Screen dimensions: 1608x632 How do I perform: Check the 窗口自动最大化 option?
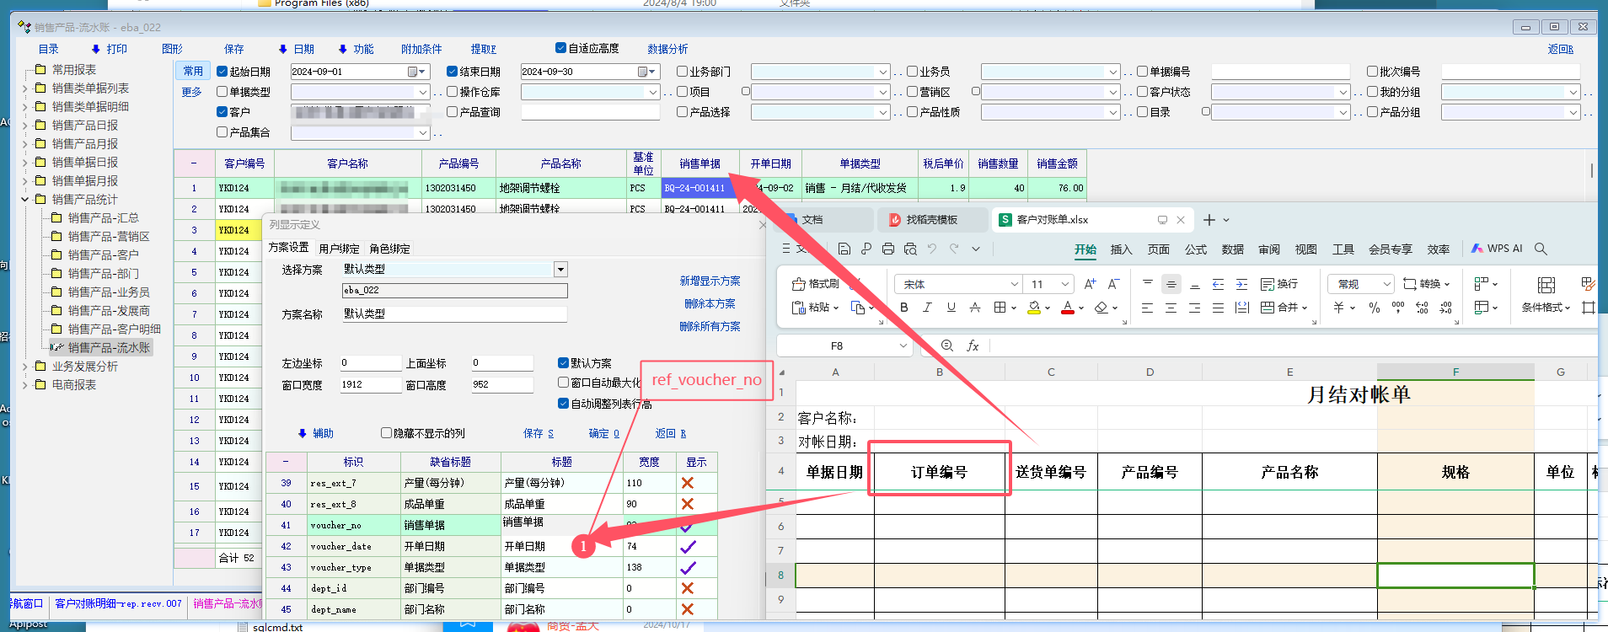563,383
